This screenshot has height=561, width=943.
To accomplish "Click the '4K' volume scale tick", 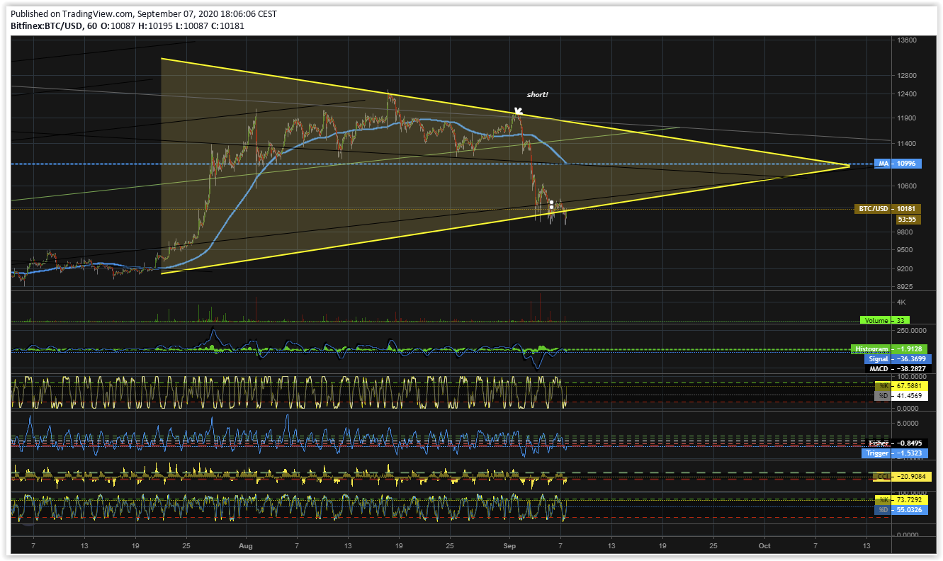I will pyautogui.click(x=901, y=302).
